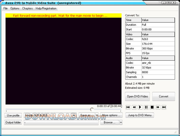Select video codec value h263

click(158, 39)
